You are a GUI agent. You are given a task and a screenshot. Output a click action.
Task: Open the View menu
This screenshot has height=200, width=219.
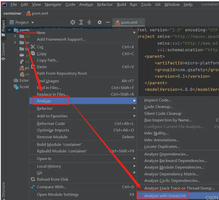(36, 5)
